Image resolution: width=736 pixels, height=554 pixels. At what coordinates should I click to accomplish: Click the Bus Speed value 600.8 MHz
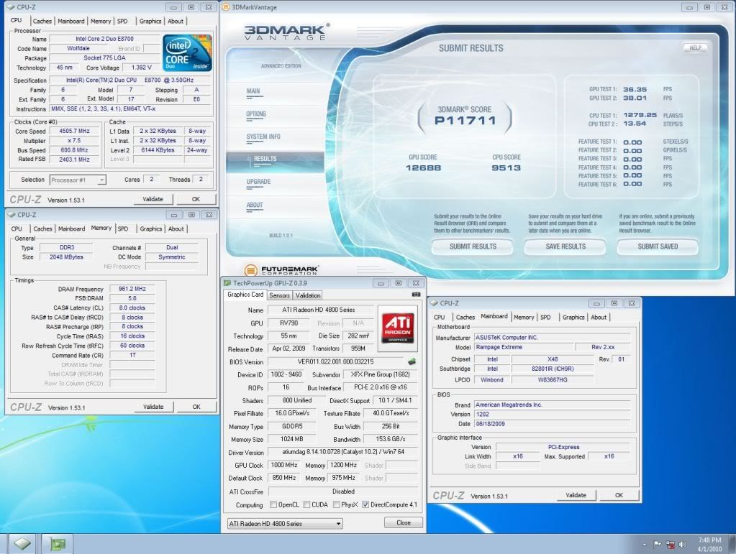point(75,150)
